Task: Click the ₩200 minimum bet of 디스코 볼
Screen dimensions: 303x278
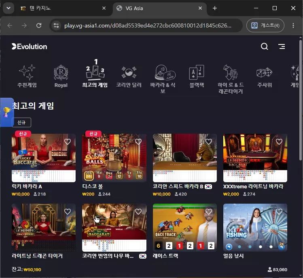Action: coord(88,194)
